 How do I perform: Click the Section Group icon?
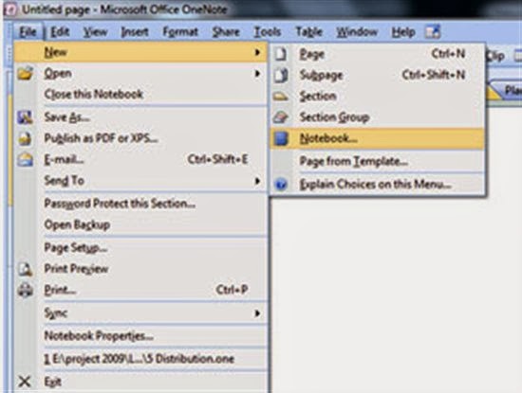(281, 117)
